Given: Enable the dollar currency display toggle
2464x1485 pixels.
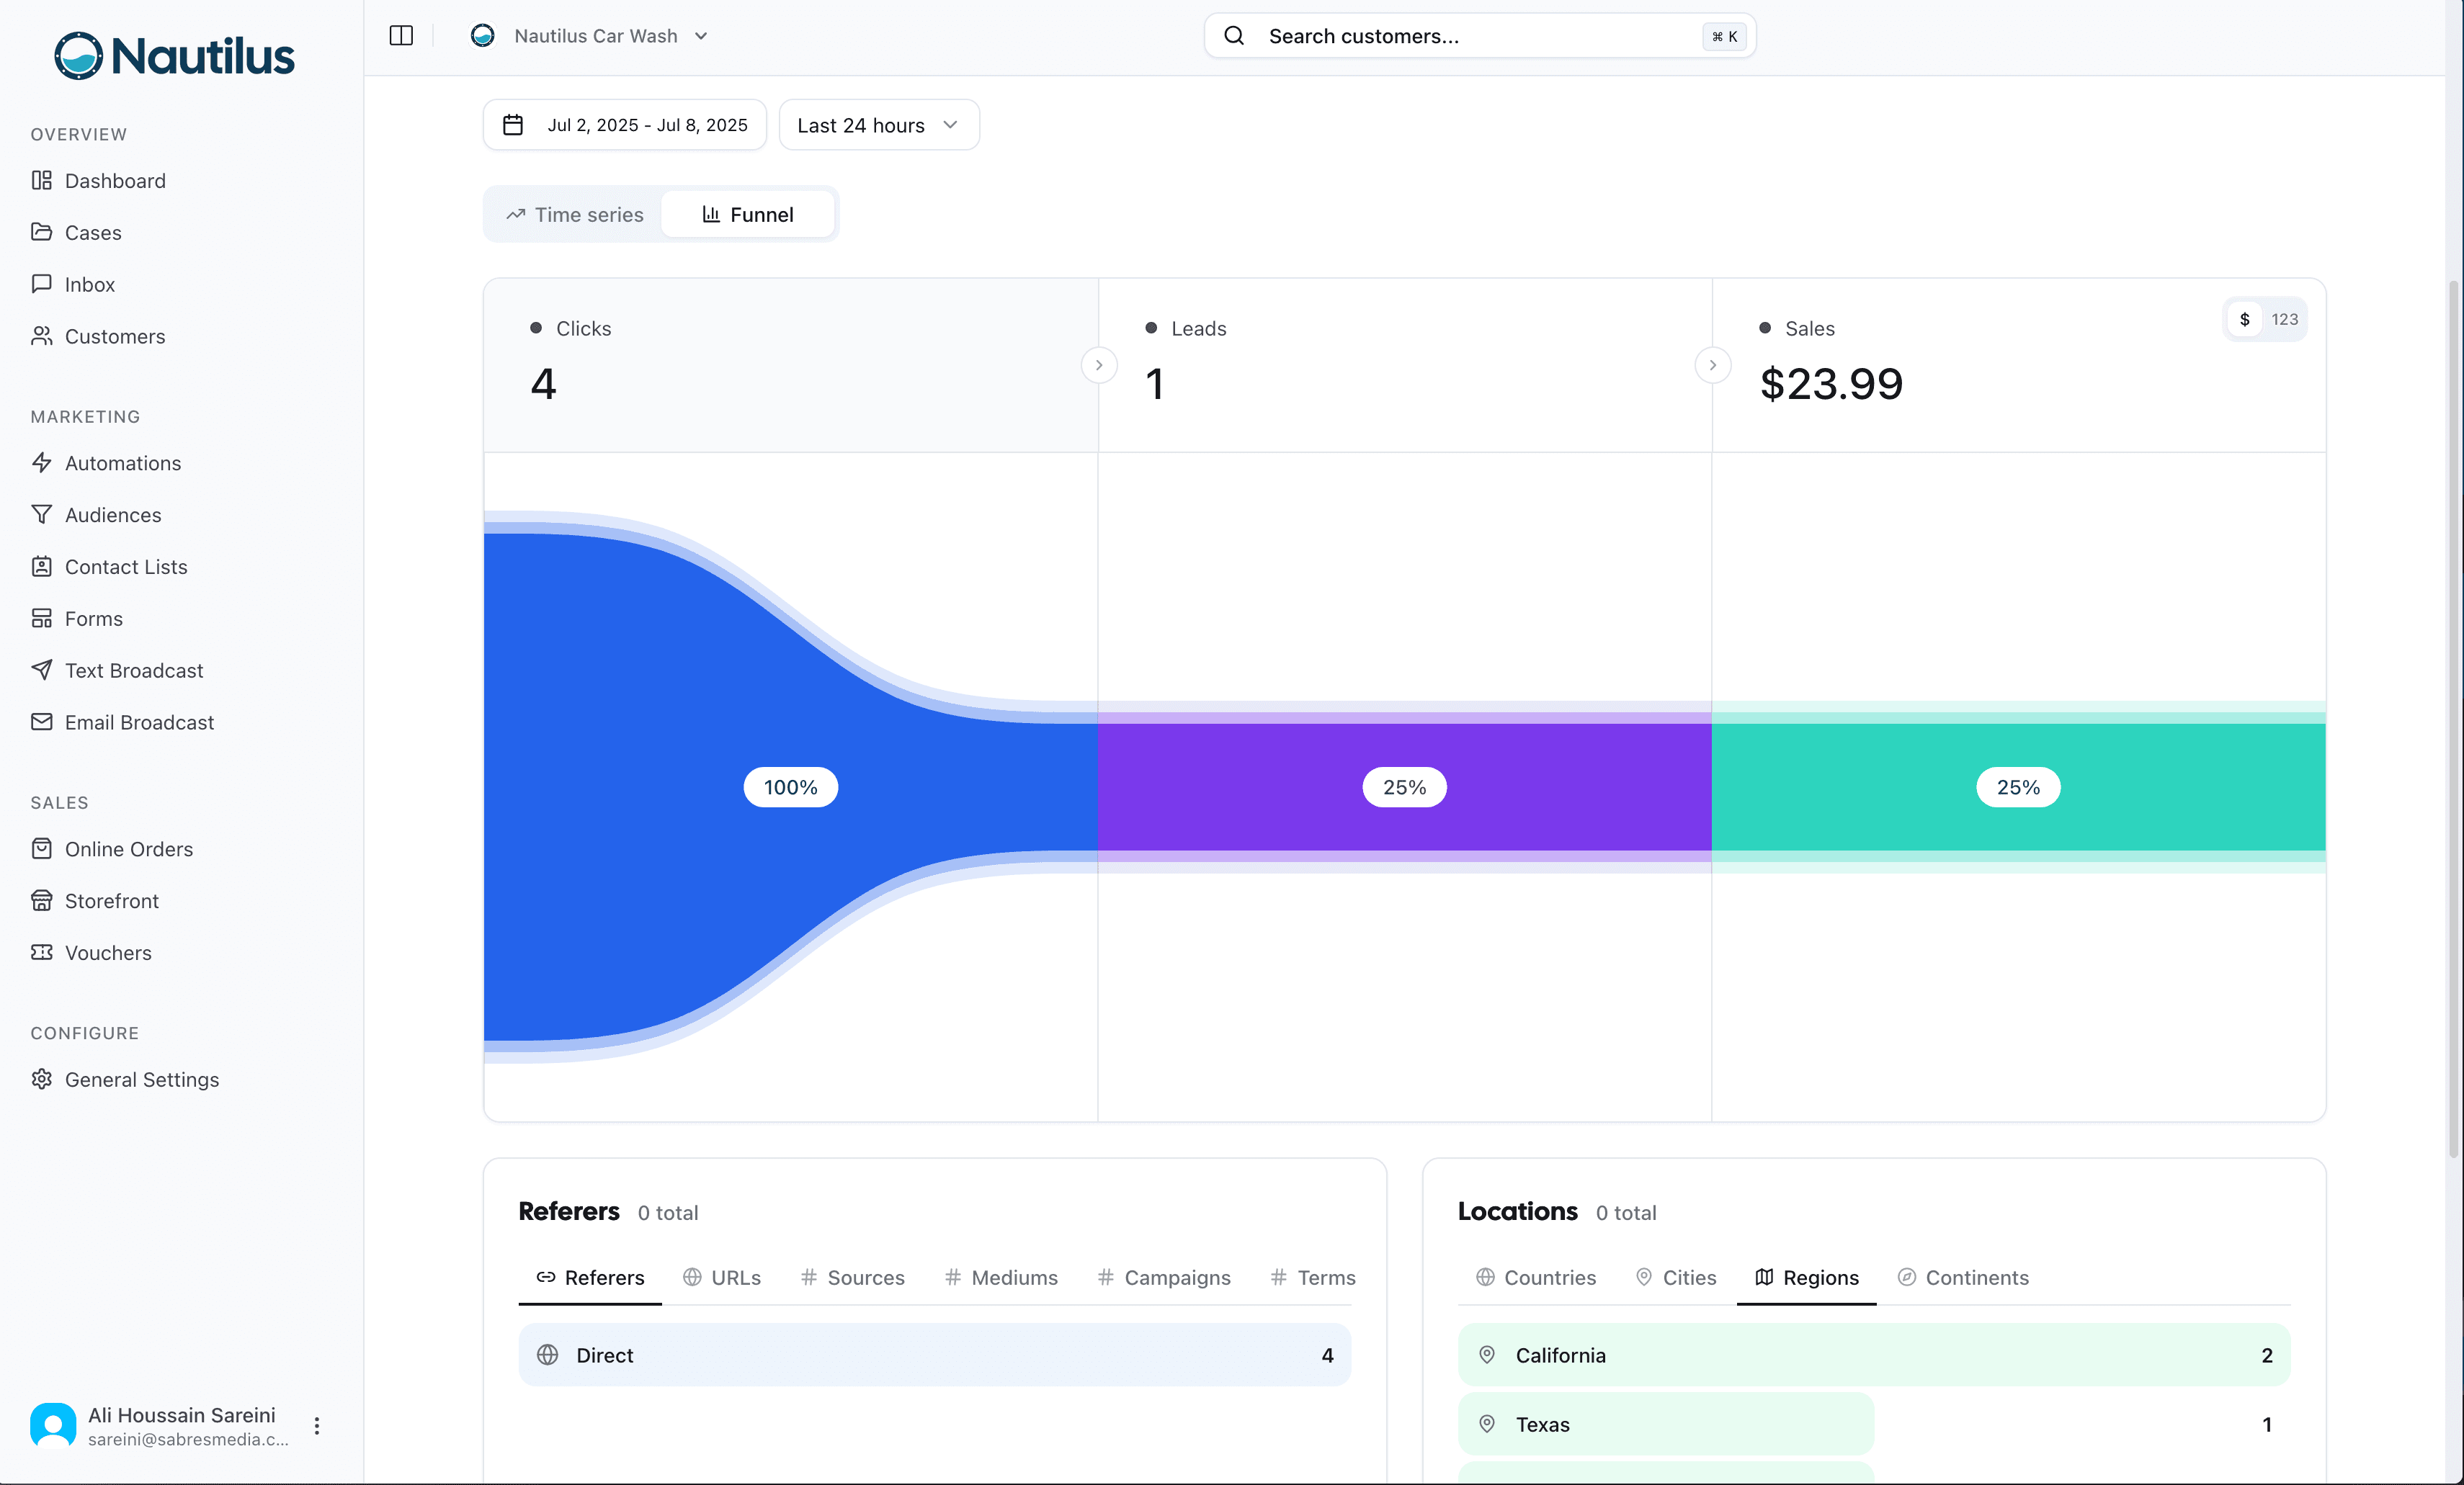Looking at the screenshot, I should pos(2244,320).
